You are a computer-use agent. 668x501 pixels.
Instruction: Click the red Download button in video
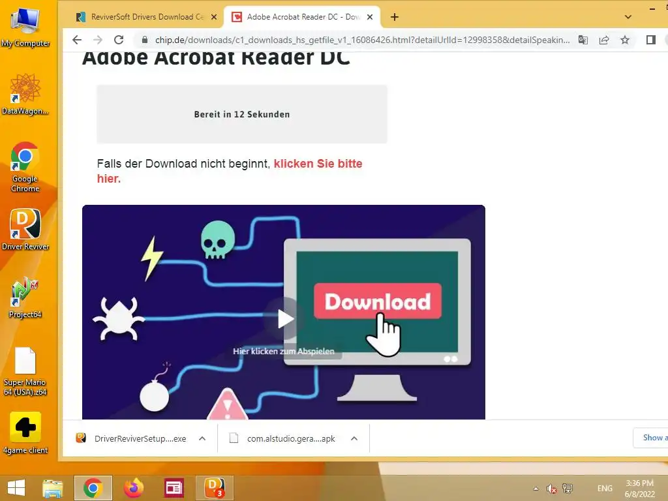pyautogui.click(x=378, y=301)
